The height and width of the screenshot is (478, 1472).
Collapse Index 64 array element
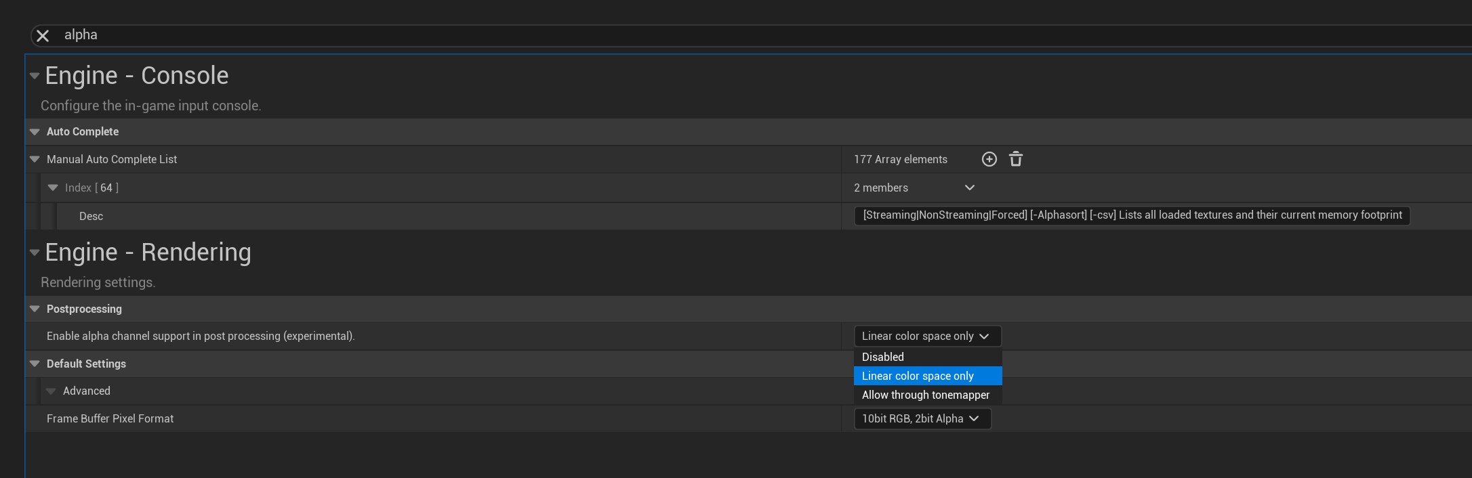[x=53, y=188]
